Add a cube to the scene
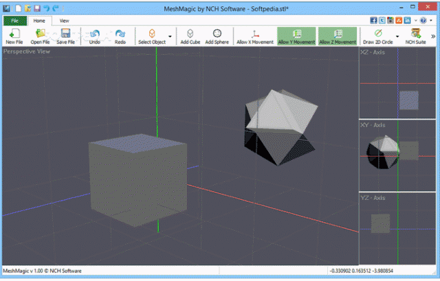 (x=190, y=36)
